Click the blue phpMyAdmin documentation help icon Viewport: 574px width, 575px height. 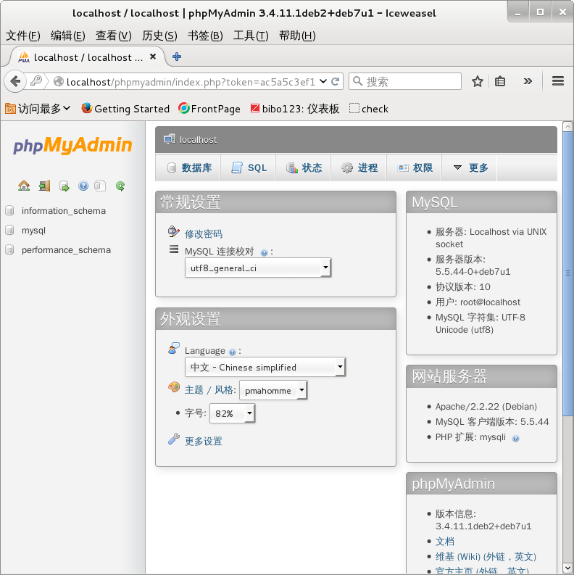pos(83,186)
